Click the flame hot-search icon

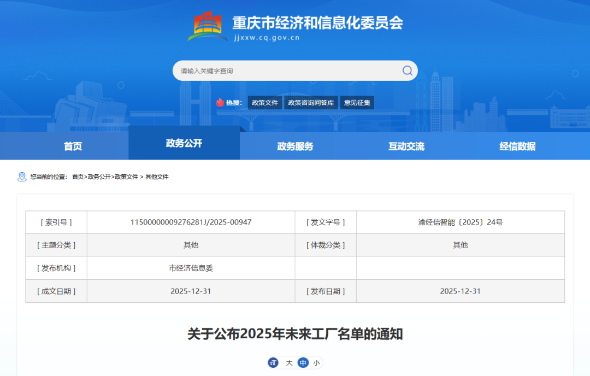220,103
